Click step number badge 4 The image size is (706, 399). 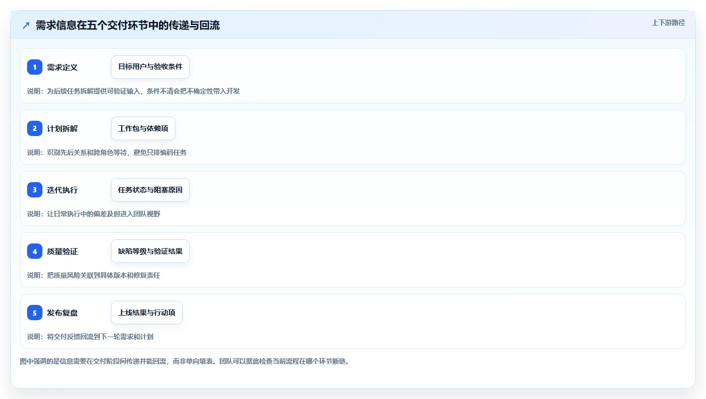coord(35,251)
